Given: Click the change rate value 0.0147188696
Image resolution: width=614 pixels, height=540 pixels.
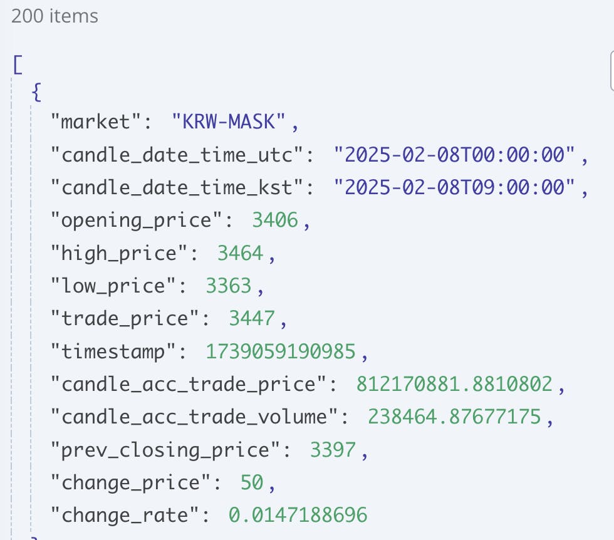Looking at the screenshot, I should tap(298, 516).
